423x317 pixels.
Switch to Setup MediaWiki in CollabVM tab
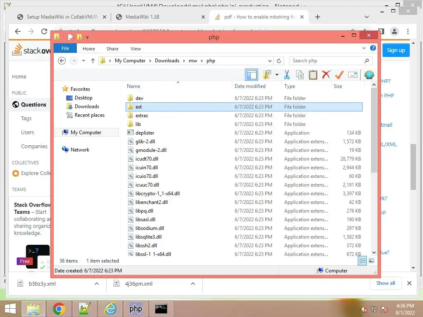62,17
